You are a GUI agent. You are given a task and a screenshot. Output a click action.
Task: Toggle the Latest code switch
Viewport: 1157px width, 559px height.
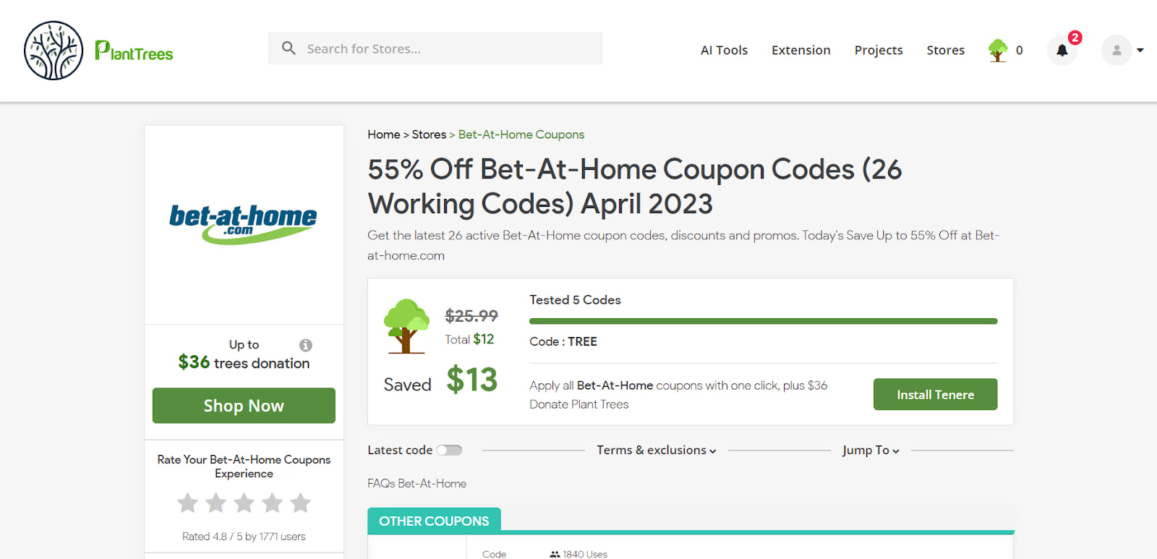(449, 450)
